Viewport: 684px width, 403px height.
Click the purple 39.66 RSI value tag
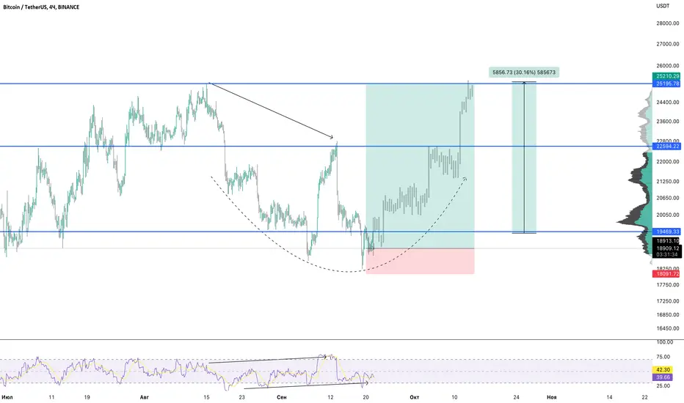coord(663,377)
